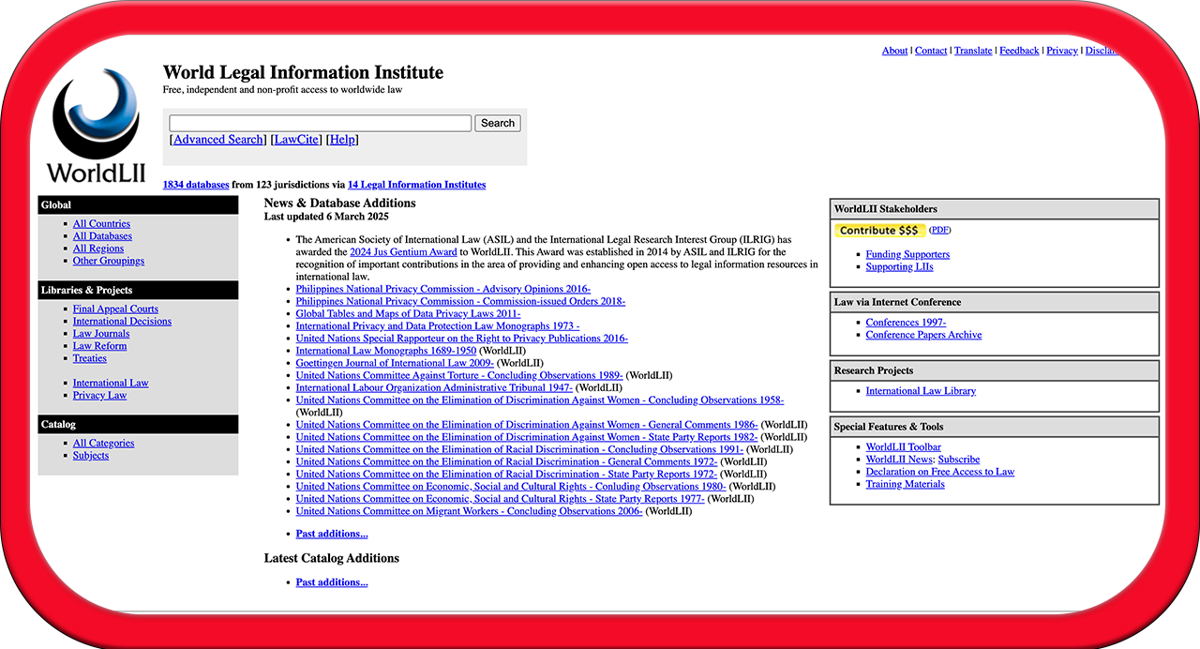The width and height of the screenshot is (1200, 649).
Task: Open Privacy Law in sidebar
Action: (x=99, y=396)
